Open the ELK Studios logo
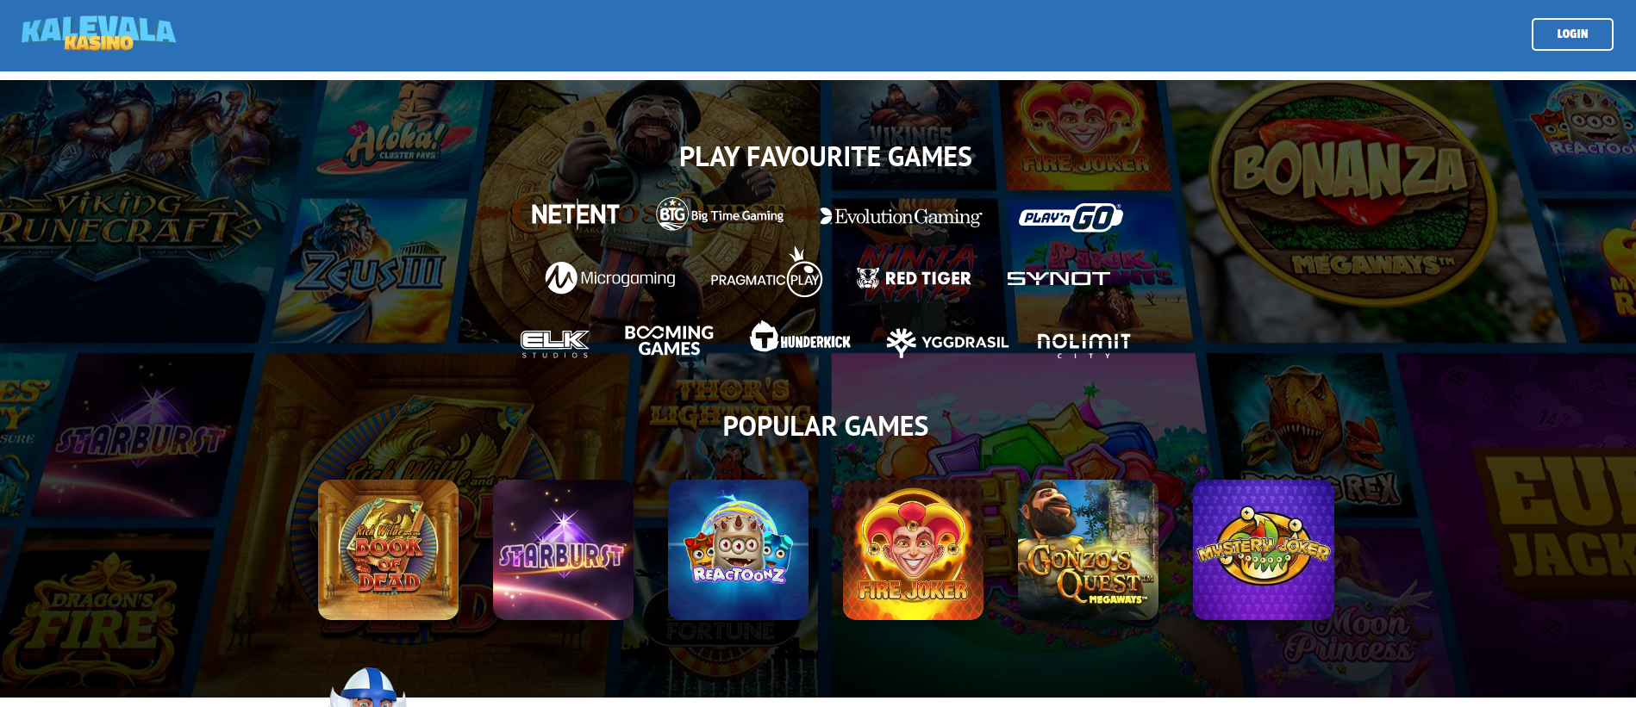 (555, 344)
